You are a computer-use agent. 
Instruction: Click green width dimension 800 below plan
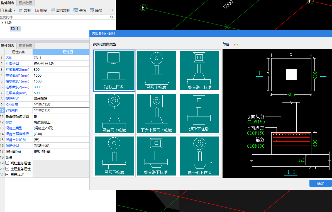click(291, 95)
